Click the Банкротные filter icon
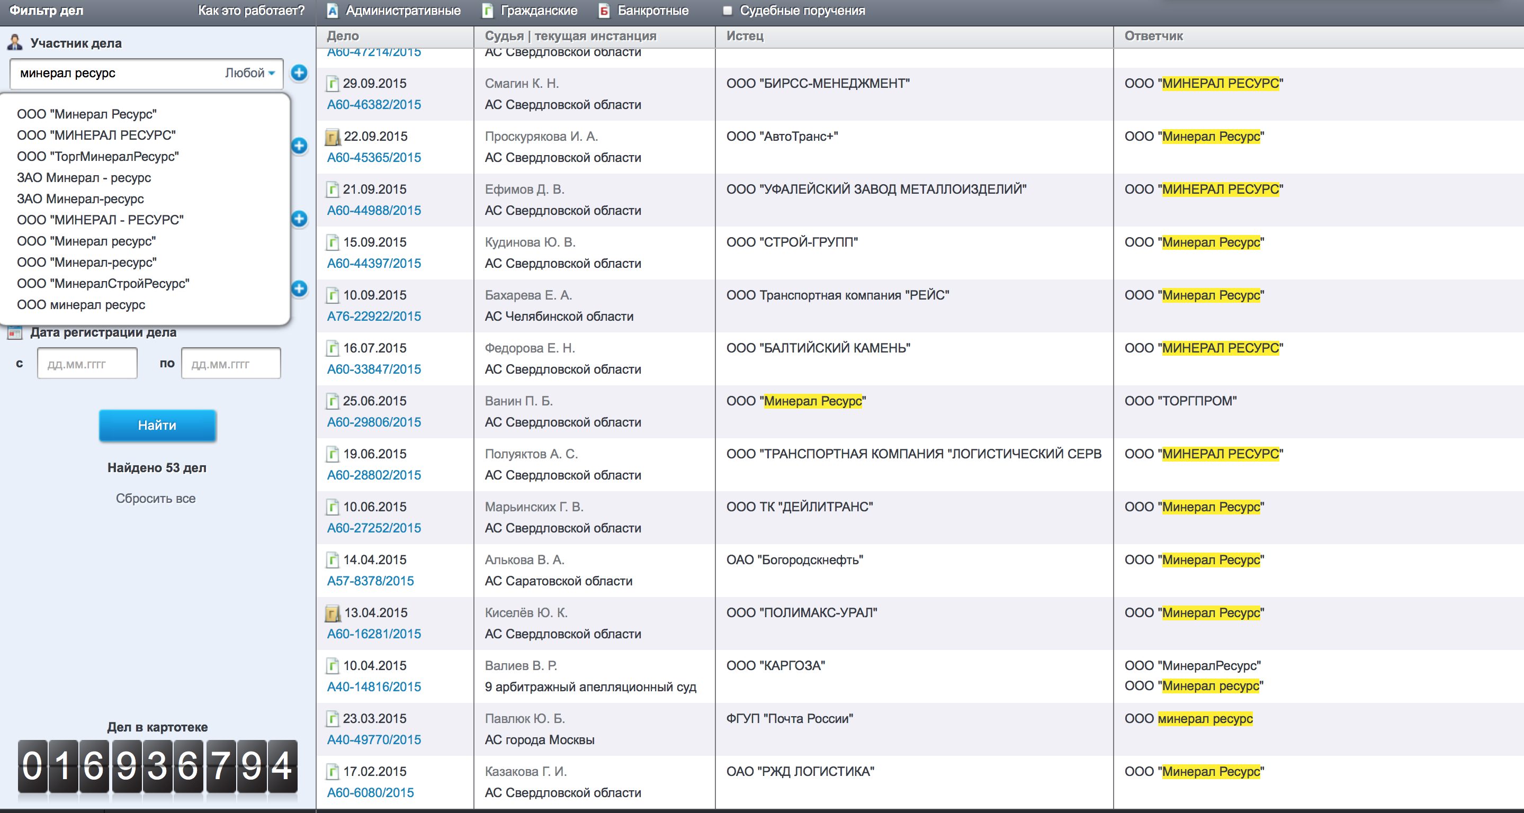This screenshot has height=813, width=1524. click(x=604, y=11)
